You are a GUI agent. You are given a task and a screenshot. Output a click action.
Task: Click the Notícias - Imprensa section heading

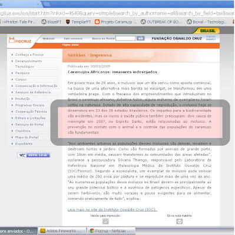90,55
